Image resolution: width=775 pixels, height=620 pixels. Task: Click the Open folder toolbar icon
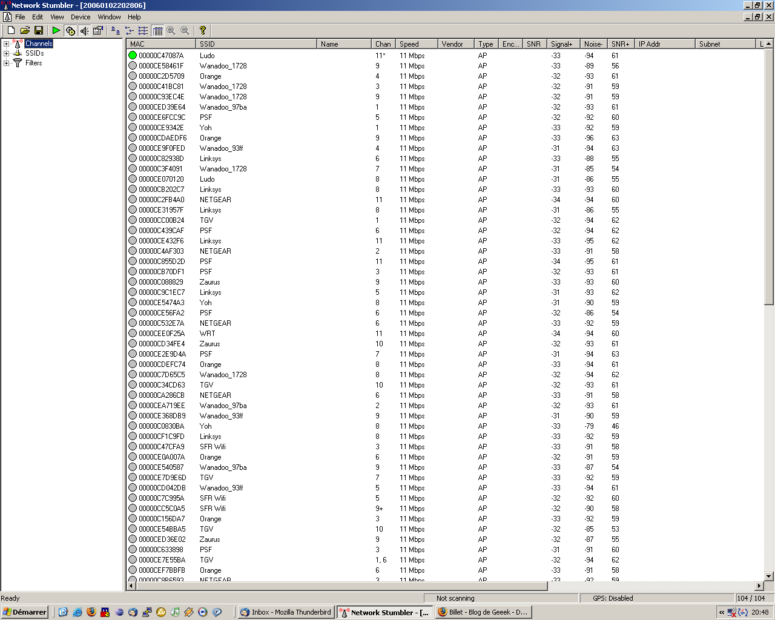click(x=25, y=30)
